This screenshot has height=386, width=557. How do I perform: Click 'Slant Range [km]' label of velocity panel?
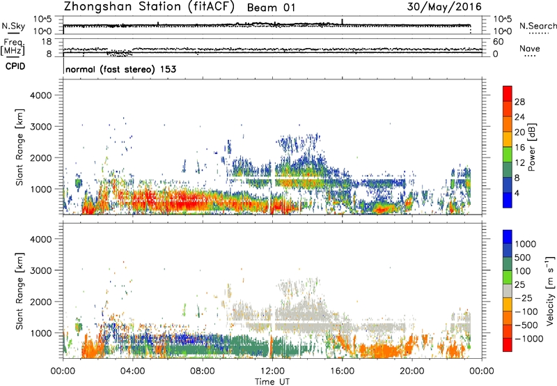(19, 291)
